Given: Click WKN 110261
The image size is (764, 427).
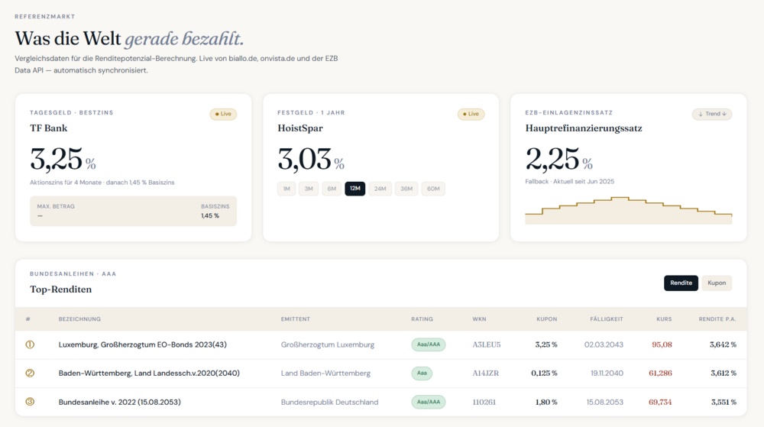Looking at the screenshot, I should click(484, 402).
